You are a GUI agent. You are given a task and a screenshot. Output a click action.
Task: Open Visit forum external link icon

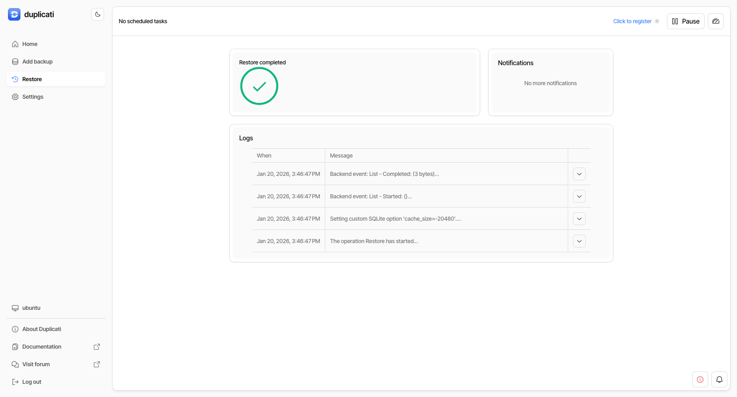(x=97, y=364)
